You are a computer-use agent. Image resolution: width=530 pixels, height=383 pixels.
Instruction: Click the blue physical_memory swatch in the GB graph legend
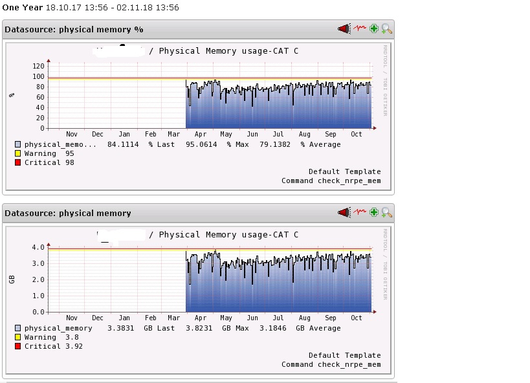[x=18, y=329]
